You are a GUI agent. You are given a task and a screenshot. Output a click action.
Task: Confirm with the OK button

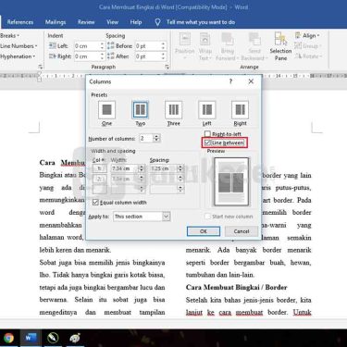(x=204, y=231)
